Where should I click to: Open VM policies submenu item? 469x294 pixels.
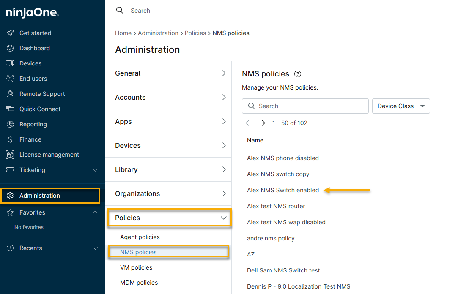(136, 267)
